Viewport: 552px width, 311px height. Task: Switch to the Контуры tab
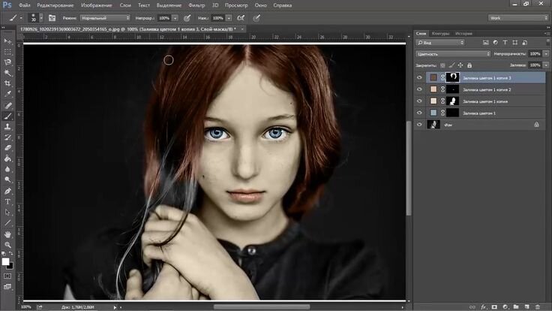coord(441,34)
